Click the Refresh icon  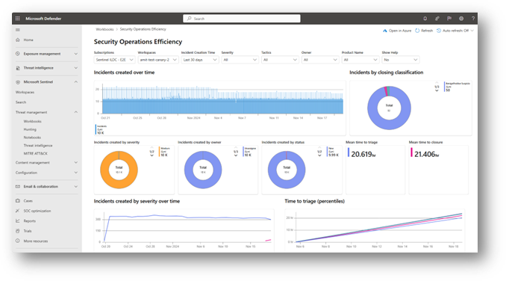tap(417, 31)
